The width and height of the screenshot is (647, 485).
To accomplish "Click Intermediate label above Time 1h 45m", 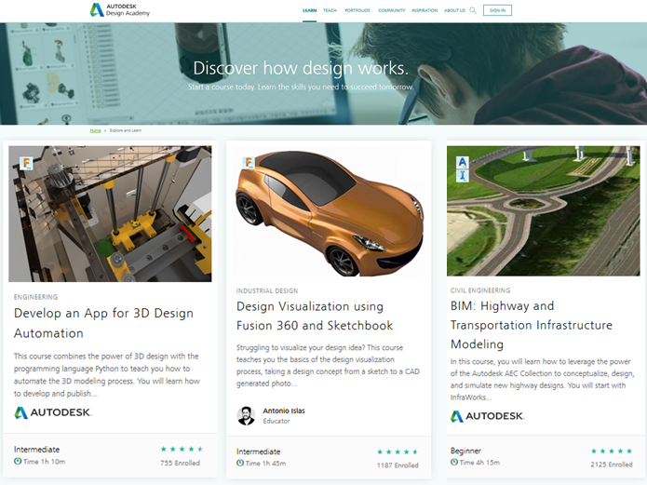I will tap(258, 451).
